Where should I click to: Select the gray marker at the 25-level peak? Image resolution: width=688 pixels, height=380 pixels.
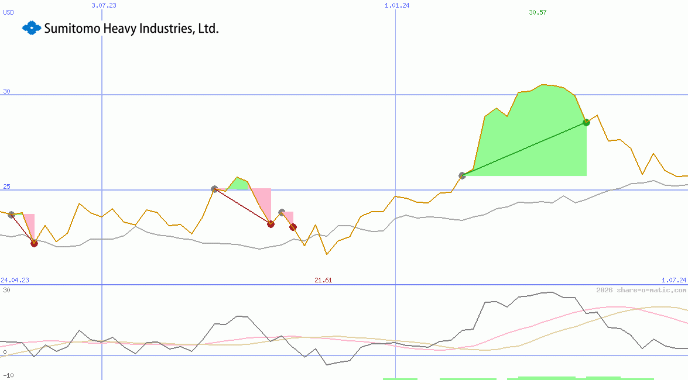[x=214, y=188]
